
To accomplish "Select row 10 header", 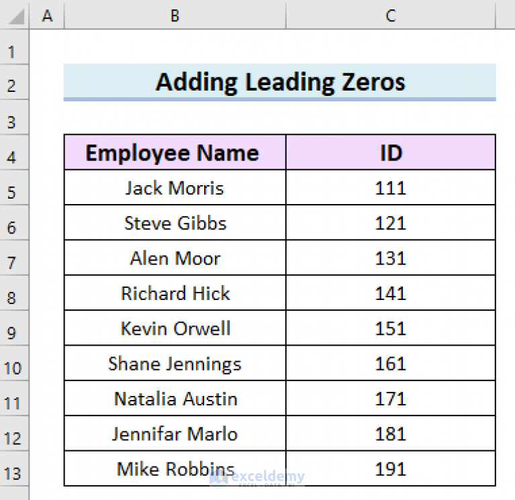I will (x=14, y=363).
